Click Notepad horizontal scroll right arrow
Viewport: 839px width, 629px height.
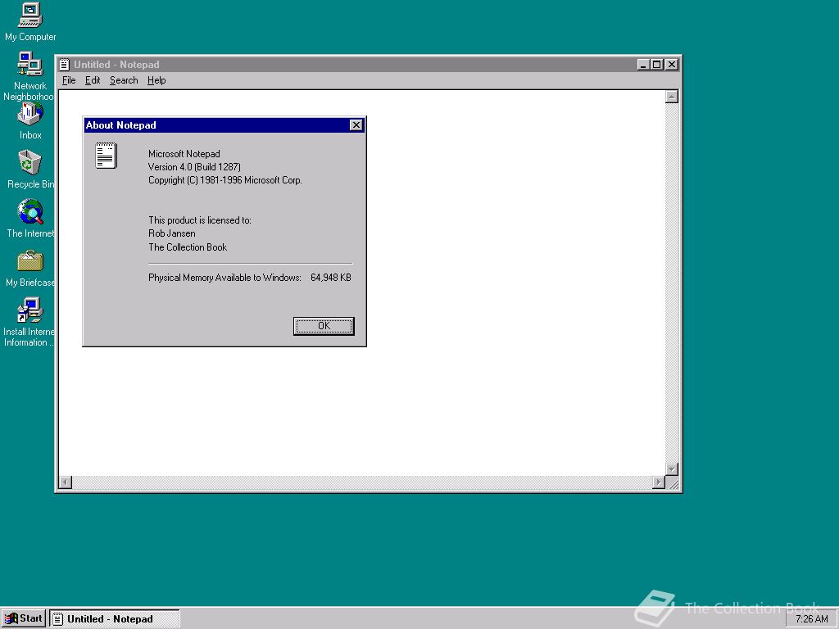pyautogui.click(x=659, y=482)
